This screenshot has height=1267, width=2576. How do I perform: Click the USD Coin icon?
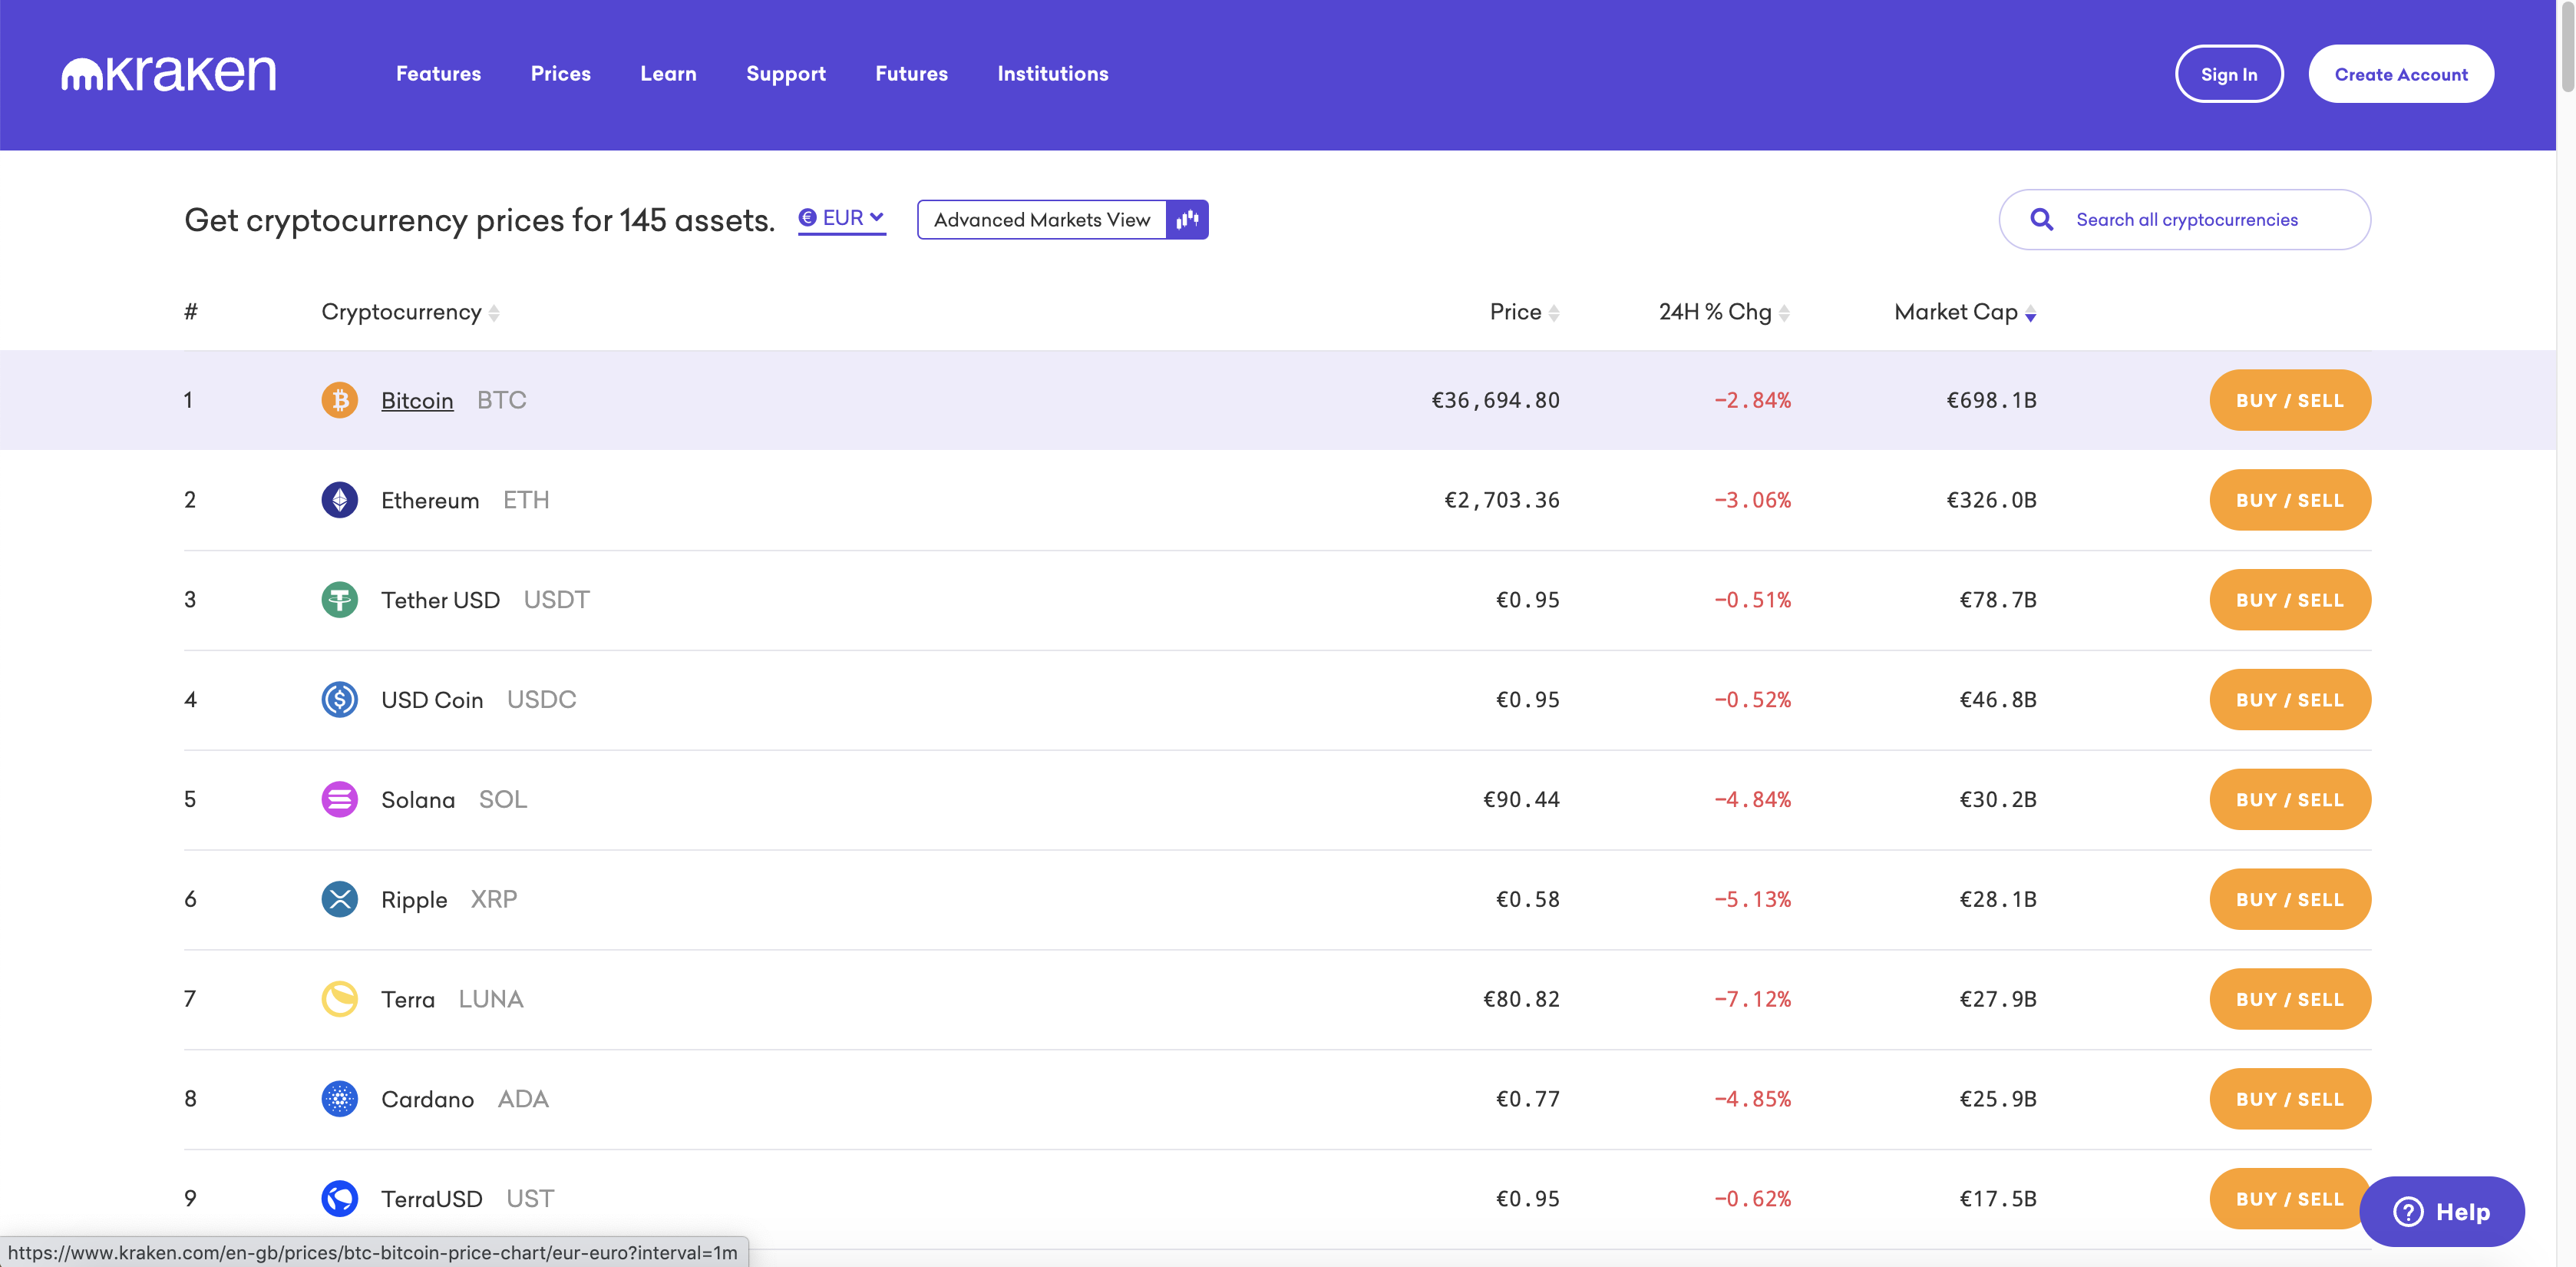340,700
